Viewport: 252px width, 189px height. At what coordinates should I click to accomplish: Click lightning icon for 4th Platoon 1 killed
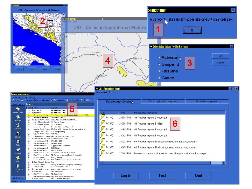pos(102,124)
